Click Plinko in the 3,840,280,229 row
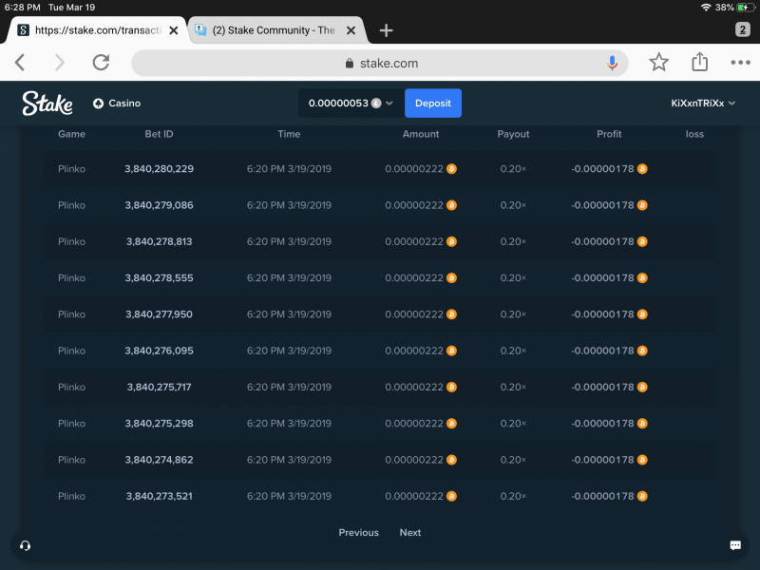Screen dimensions: 760x570 point(72,169)
